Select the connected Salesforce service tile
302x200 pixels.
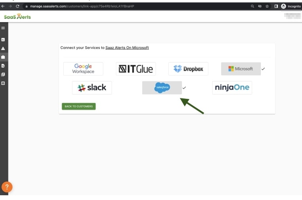tap(162, 88)
